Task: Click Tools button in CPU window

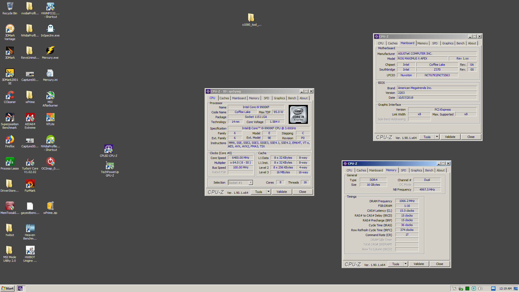Action: 259,192
